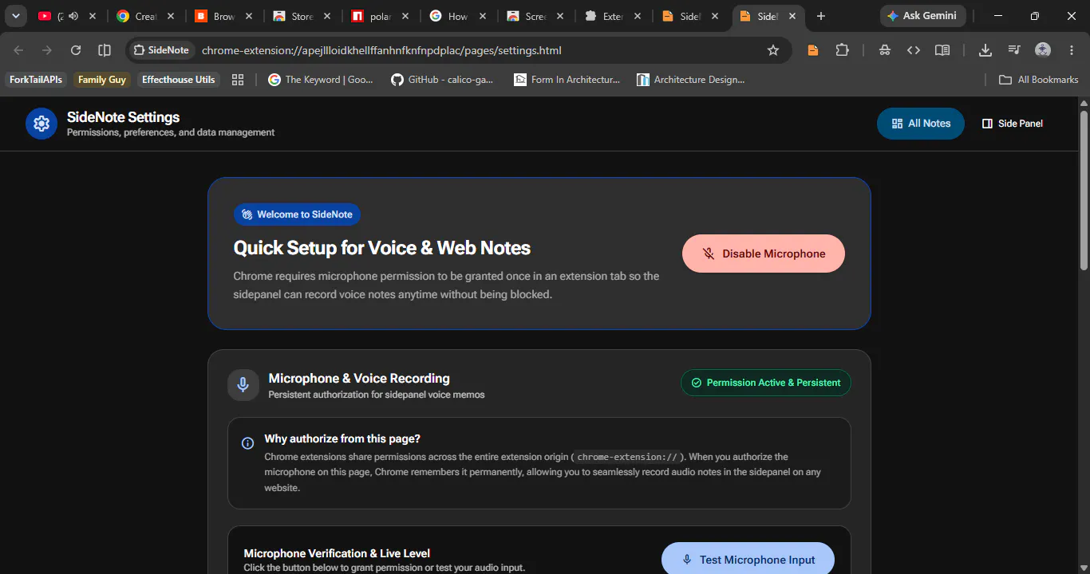The height and width of the screenshot is (574, 1090).
Task: Click the Permission Active & Persistent badge
Action: [x=766, y=383]
